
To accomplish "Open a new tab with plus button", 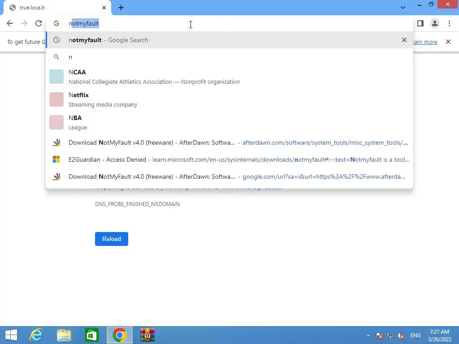I will 121,8.
